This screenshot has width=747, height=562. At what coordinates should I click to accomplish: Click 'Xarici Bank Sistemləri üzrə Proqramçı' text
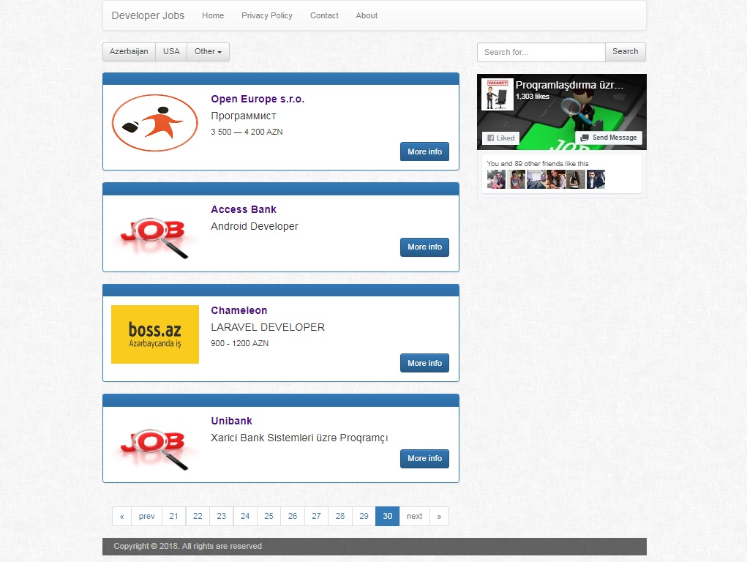(299, 438)
